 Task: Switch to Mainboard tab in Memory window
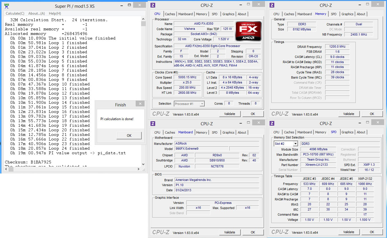tap(305, 14)
